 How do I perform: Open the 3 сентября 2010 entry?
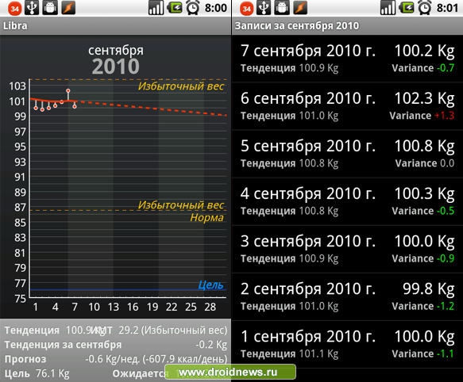coord(347,250)
